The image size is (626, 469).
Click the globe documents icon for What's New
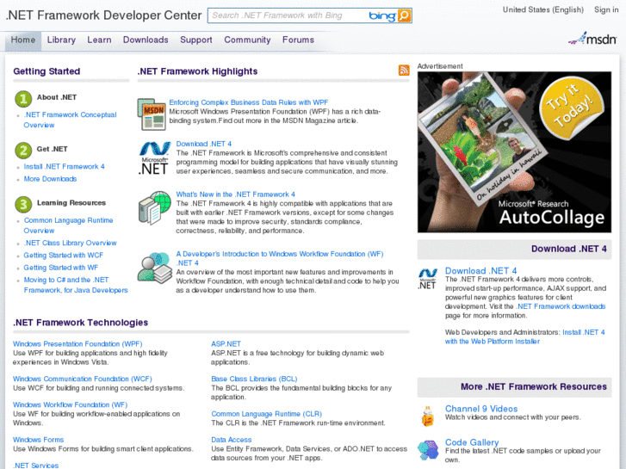pos(154,208)
